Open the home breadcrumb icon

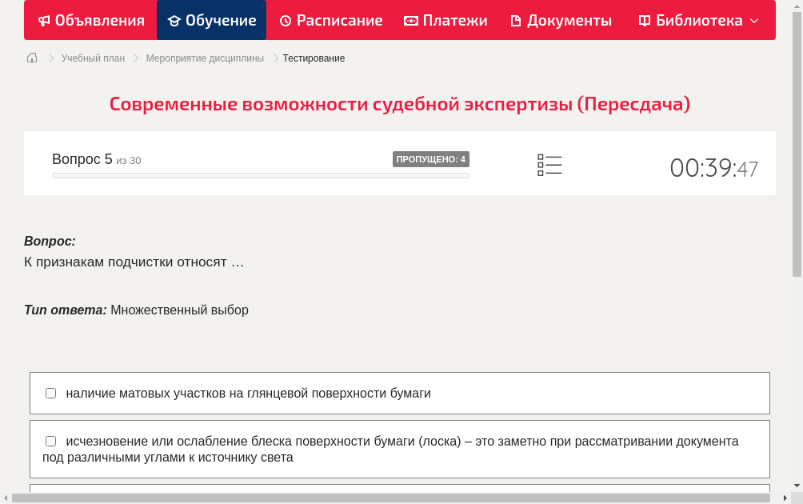(x=32, y=58)
